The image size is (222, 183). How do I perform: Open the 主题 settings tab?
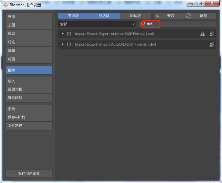[x=29, y=25]
